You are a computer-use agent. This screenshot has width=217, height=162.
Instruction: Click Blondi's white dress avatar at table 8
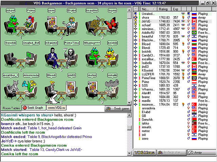point(53,91)
